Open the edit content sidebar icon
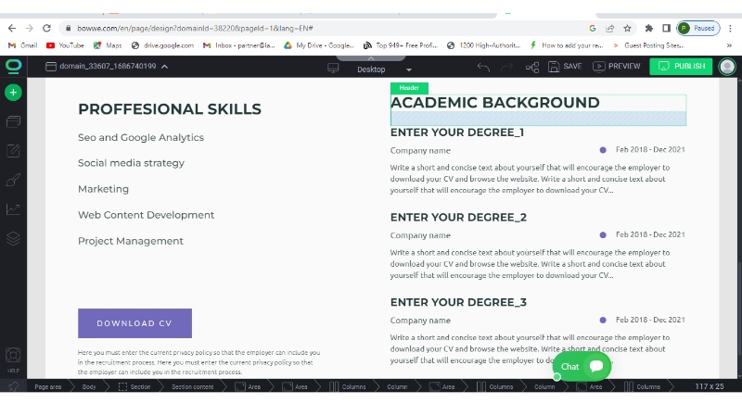 (x=13, y=151)
